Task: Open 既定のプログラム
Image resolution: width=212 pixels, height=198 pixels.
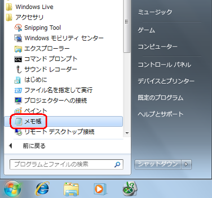Action: tap(161, 97)
